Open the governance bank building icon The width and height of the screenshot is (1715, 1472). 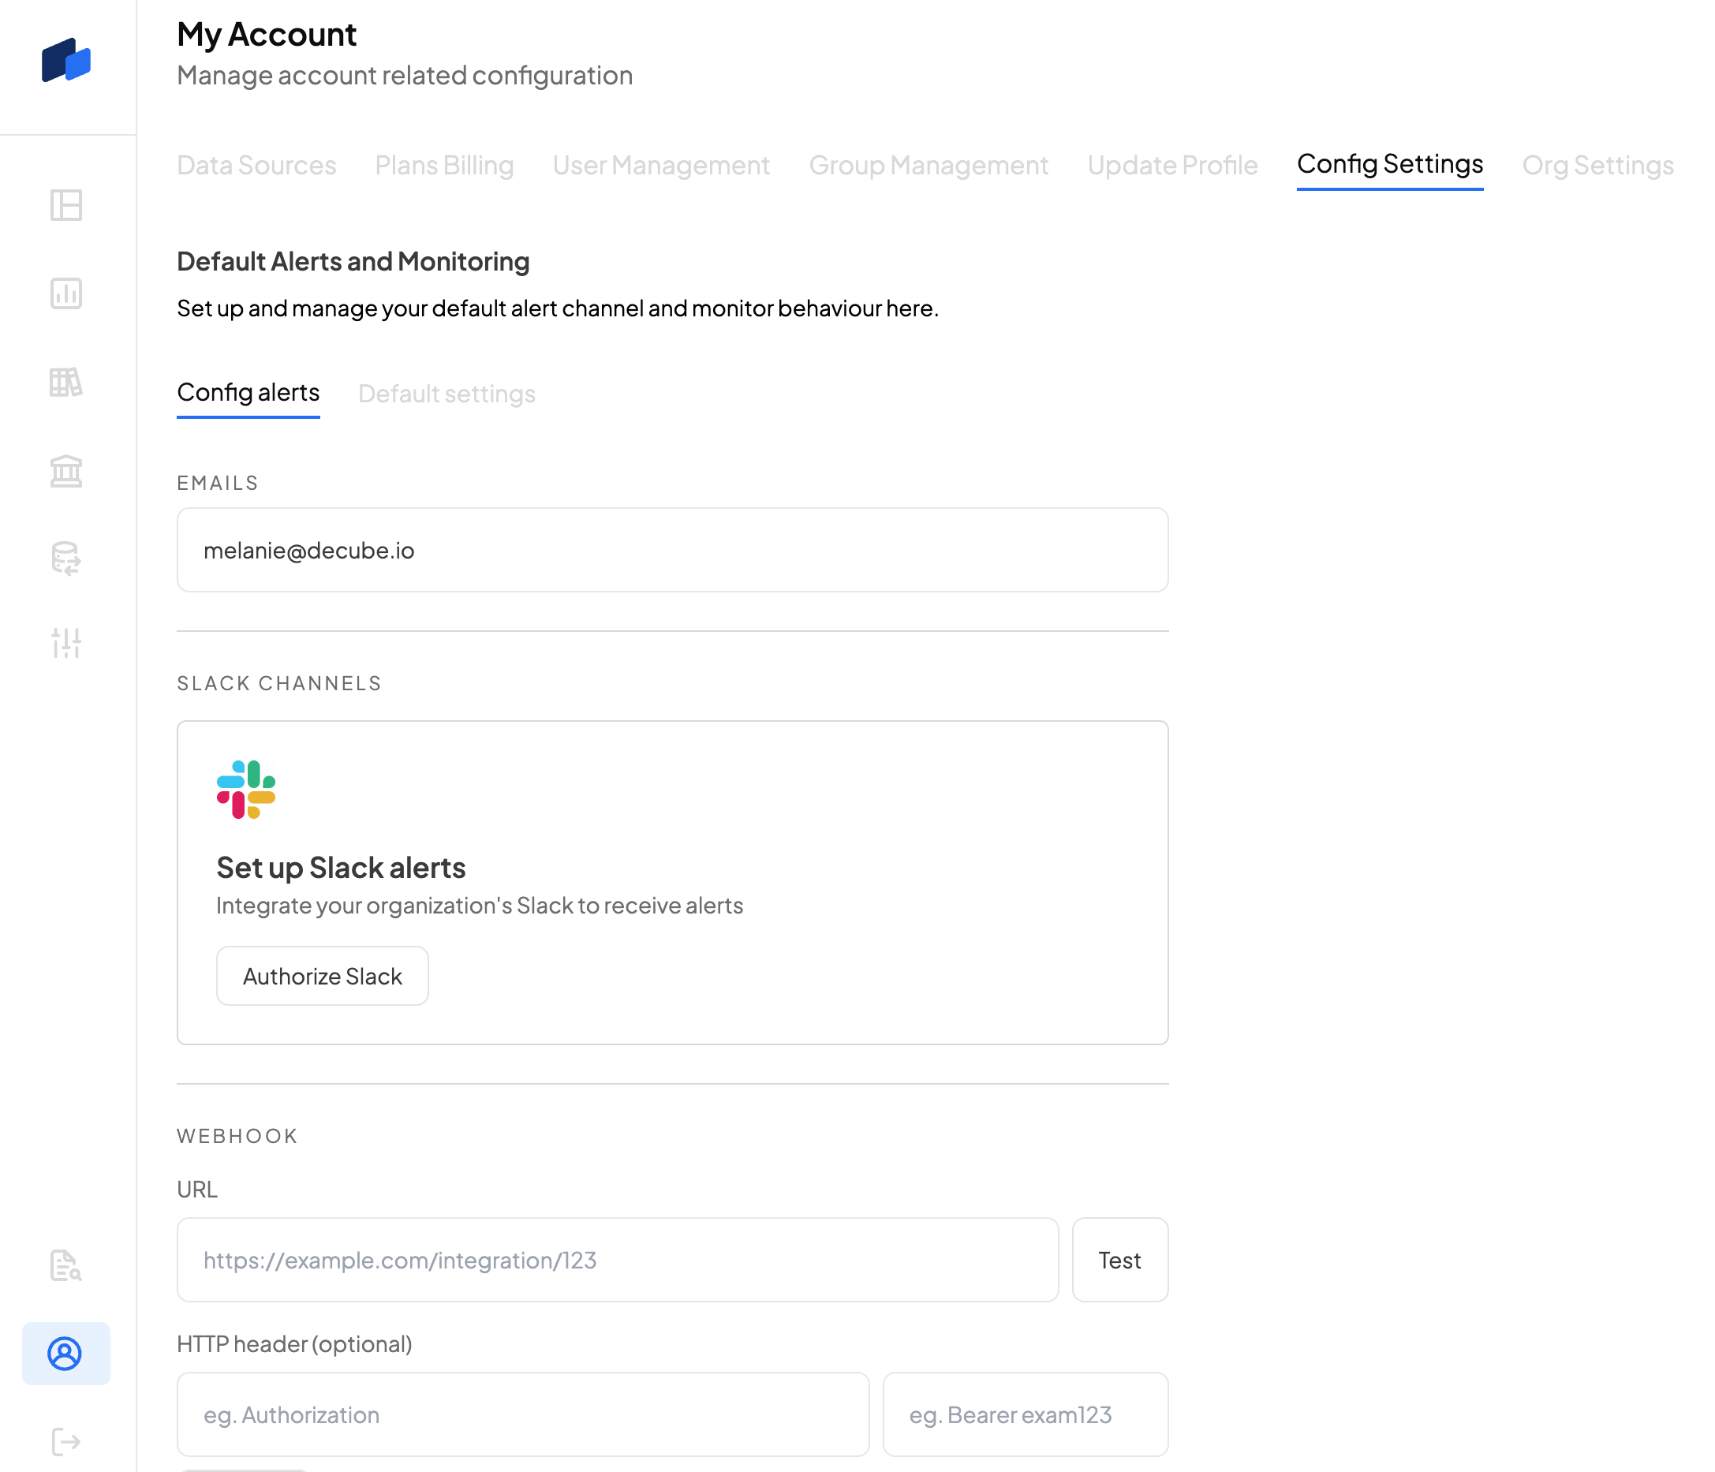[66, 471]
